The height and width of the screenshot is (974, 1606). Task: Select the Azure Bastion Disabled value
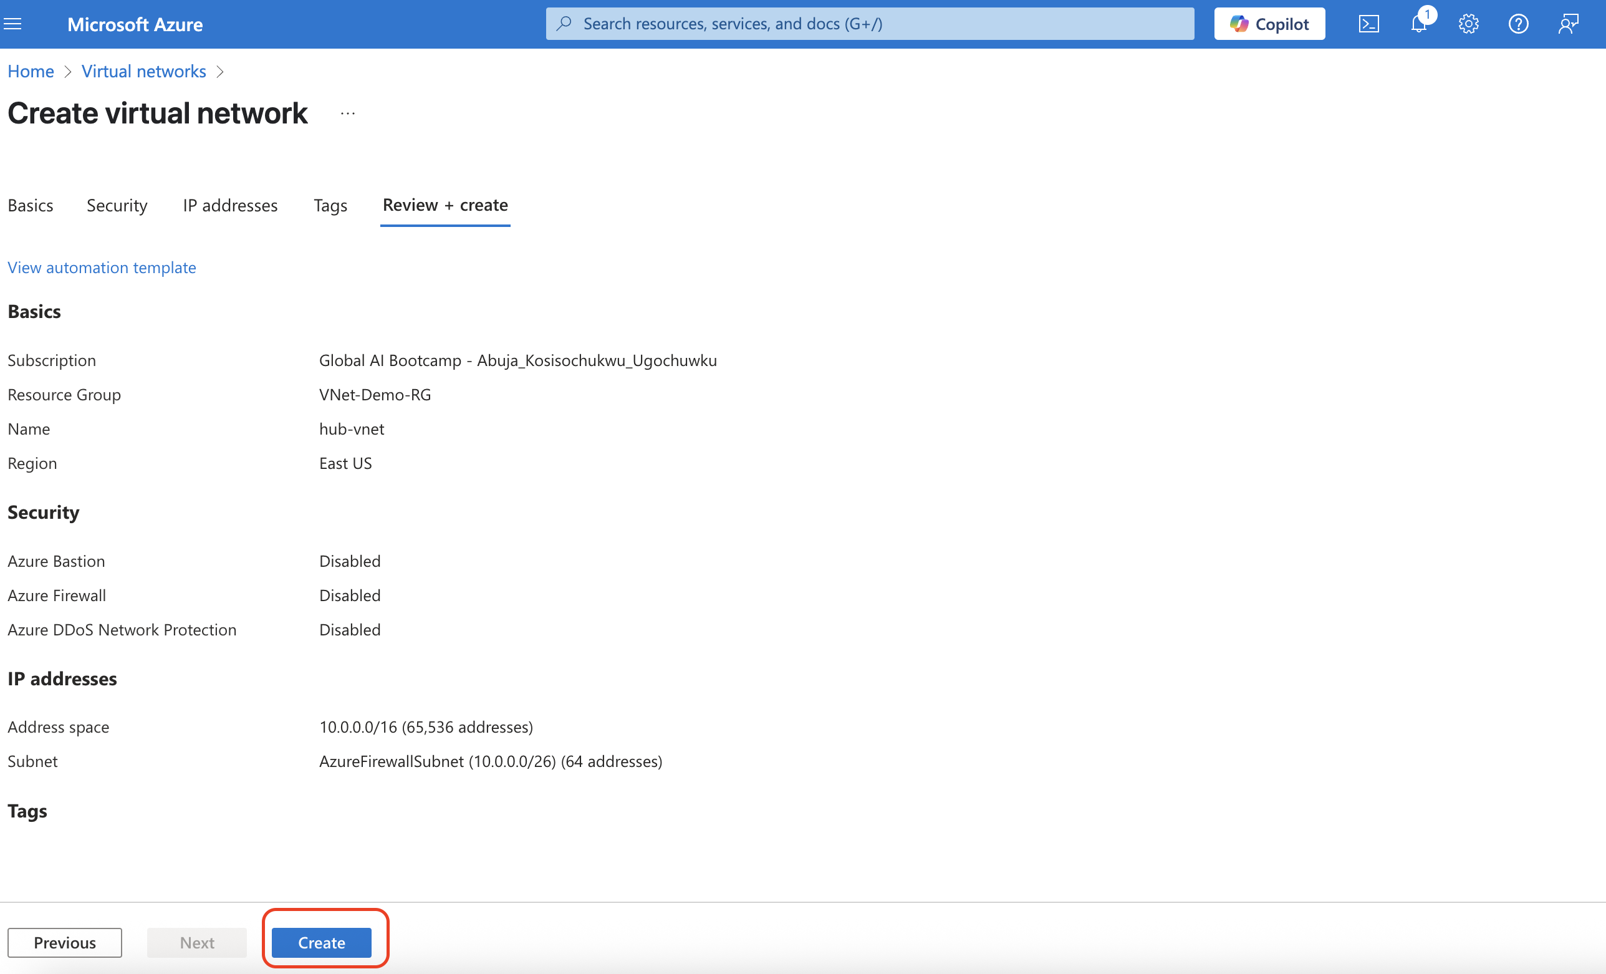click(x=349, y=561)
